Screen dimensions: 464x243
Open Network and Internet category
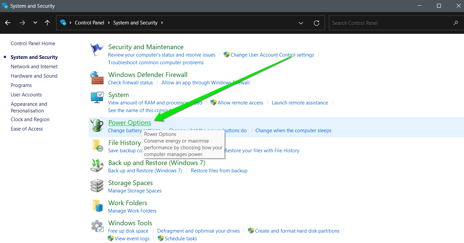click(x=34, y=67)
